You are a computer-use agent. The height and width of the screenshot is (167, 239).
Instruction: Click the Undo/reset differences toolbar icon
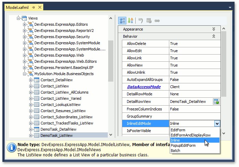tap(140, 21)
